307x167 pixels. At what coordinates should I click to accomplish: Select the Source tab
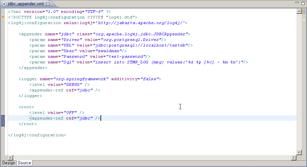pos(24,163)
